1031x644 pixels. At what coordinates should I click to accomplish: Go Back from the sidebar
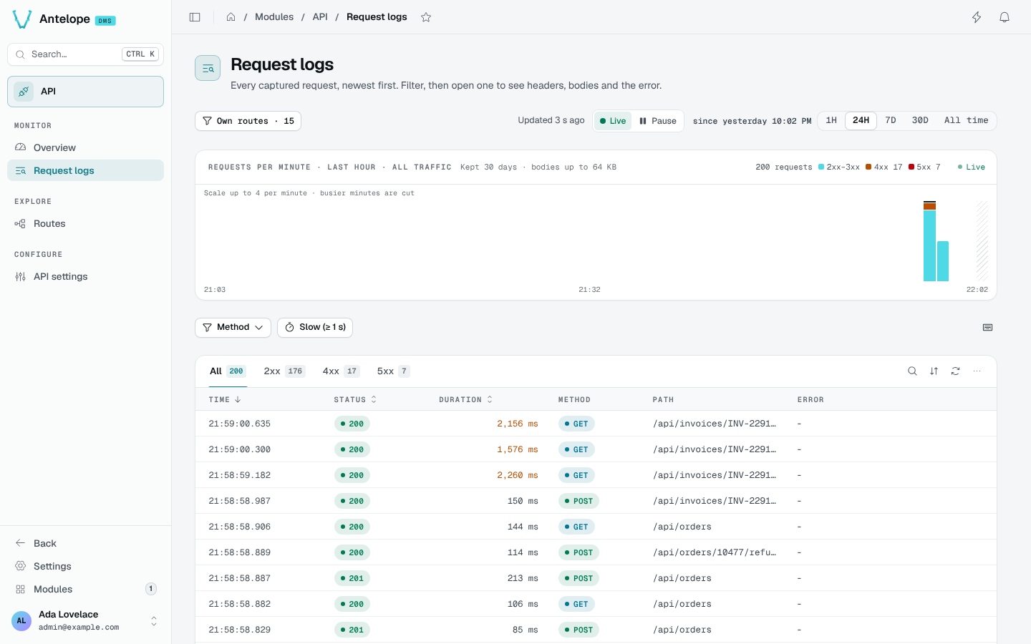pos(85,543)
